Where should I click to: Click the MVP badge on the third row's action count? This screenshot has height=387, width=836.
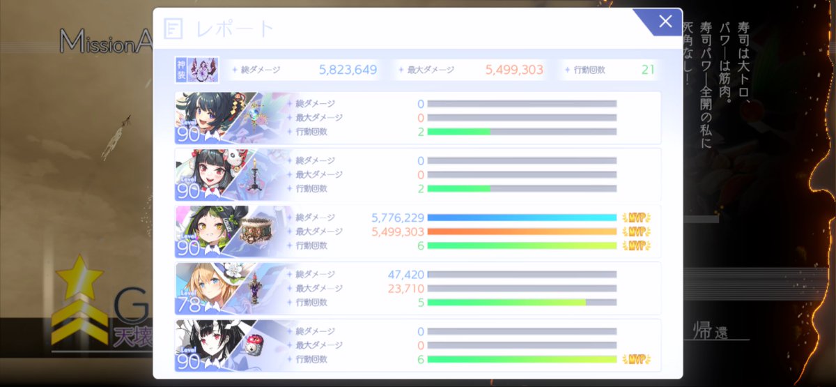(x=635, y=245)
